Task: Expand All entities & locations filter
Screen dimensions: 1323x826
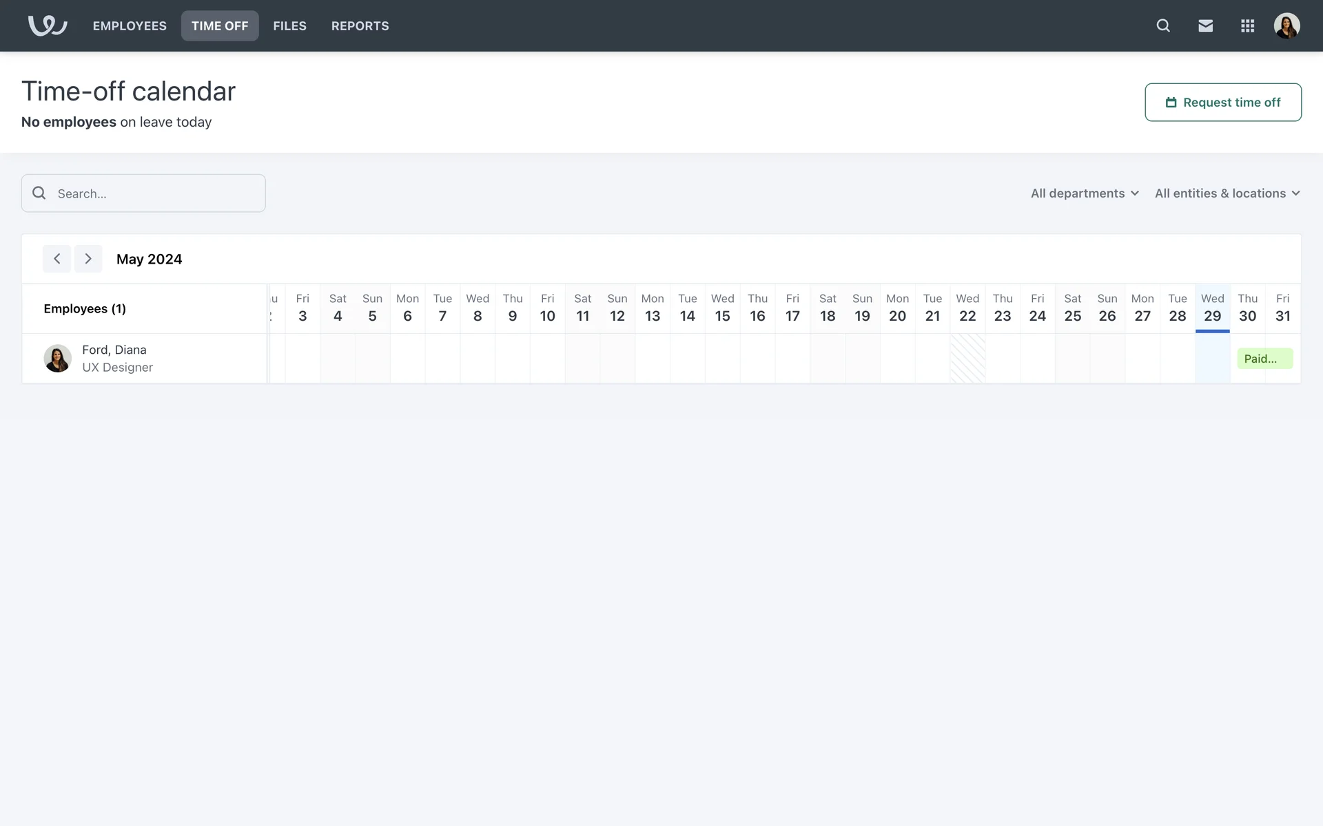Action: 1227,193
